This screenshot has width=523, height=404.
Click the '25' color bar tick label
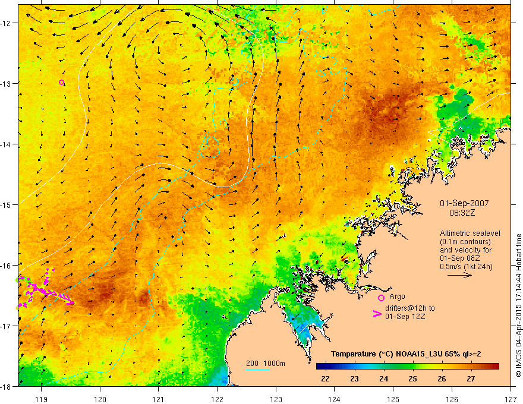(412, 379)
